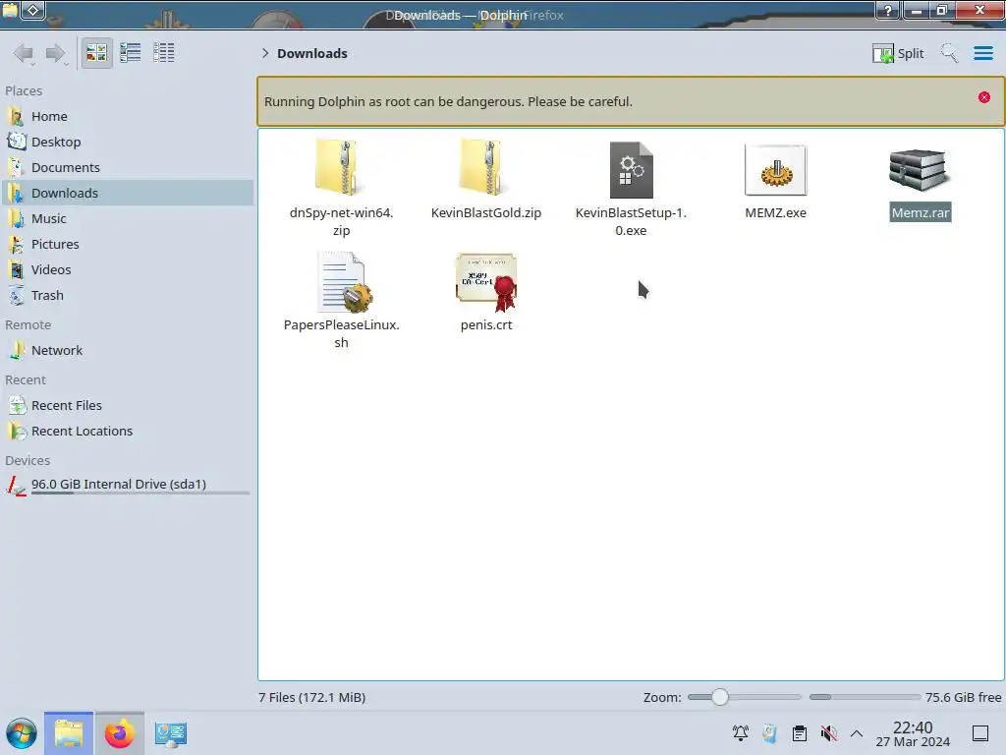The image size is (1006, 755).
Task: Click the device tray icon beside the bell
Action: point(770,733)
